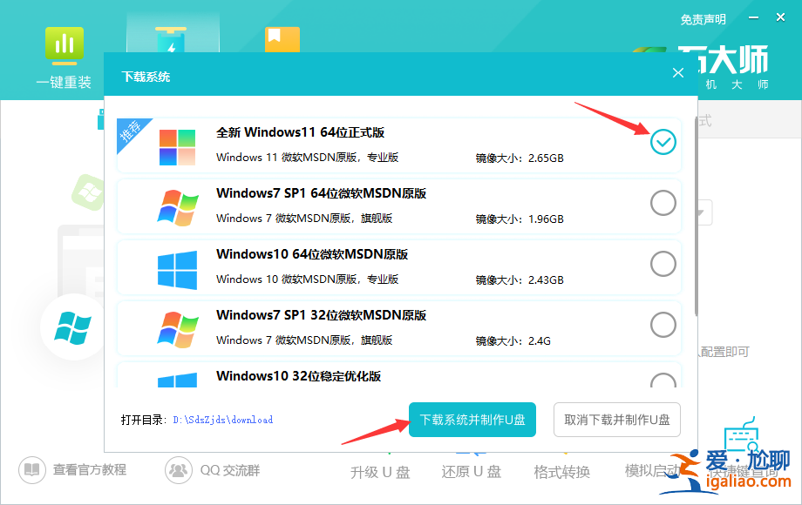Click the 查看官方教程 icon

[32, 469]
